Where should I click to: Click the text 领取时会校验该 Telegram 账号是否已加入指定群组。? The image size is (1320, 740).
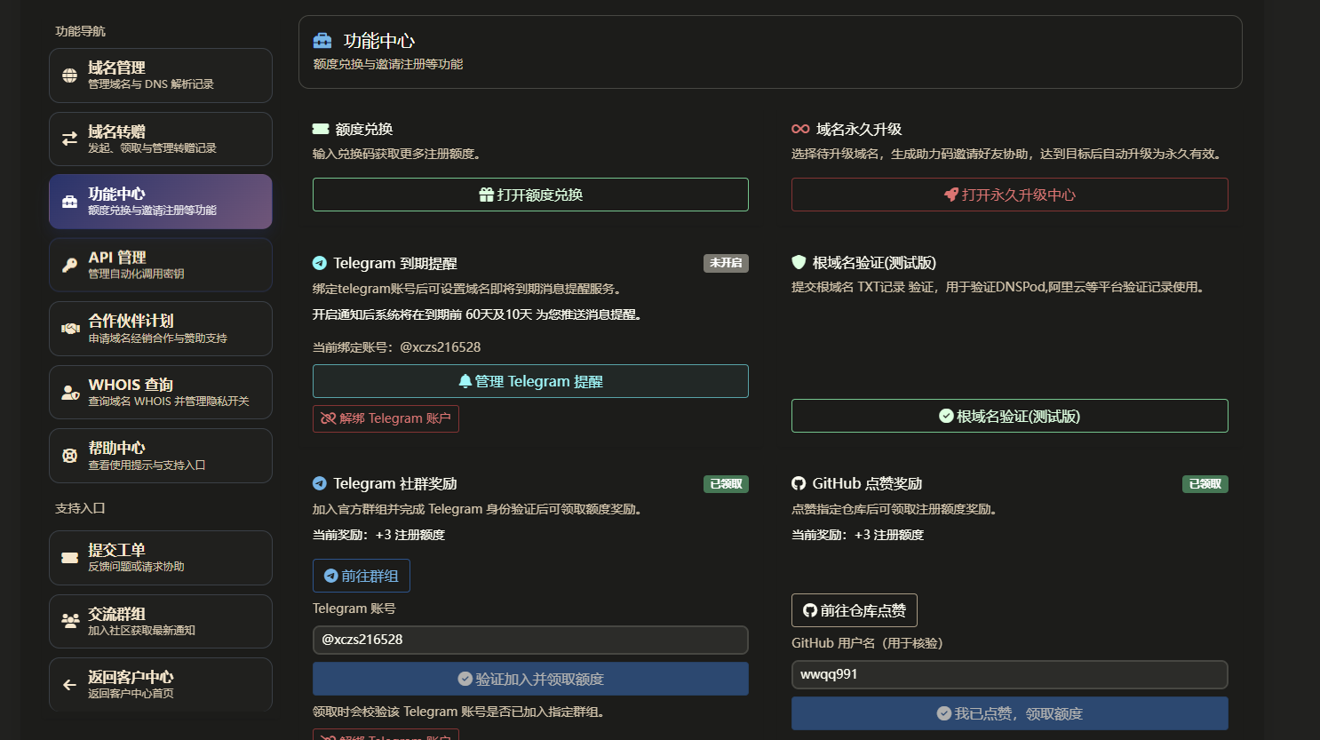click(460, 712)
